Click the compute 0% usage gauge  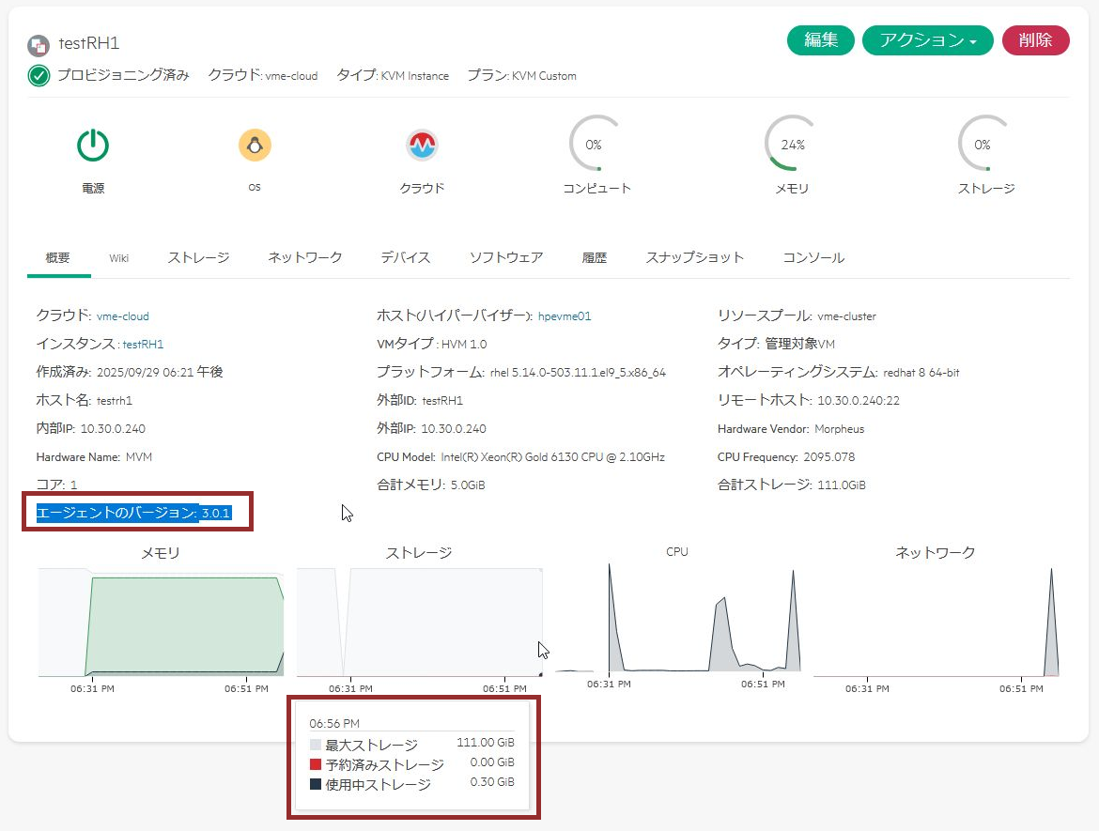point(596,145)
